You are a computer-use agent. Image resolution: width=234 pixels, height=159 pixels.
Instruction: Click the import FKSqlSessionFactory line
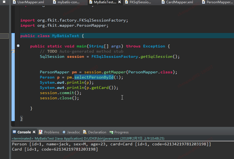pyautogui.click(x=74, y=20)
